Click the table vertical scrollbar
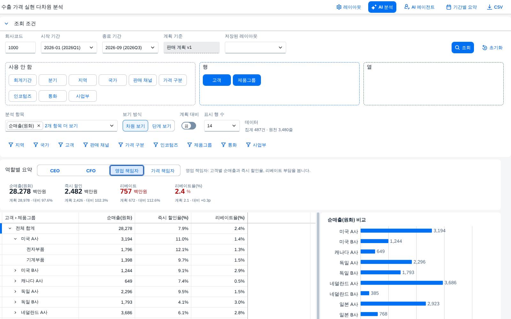The width and height of the screenshot is (511, 319). click(x=318, y=266)
